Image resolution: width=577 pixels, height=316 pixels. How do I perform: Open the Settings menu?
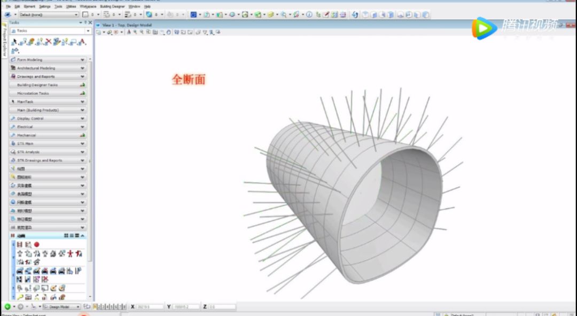[x=44, y=6]
